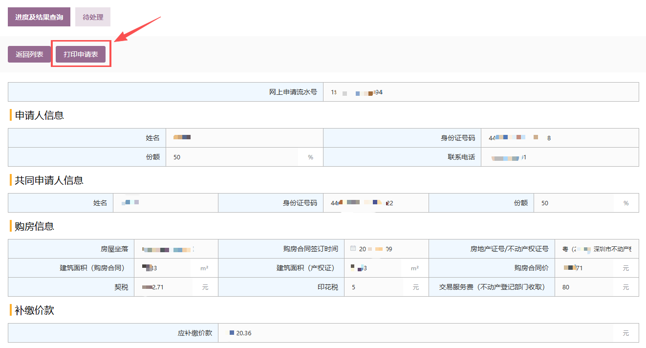Open the 待处理 tab

pos(93,17)
